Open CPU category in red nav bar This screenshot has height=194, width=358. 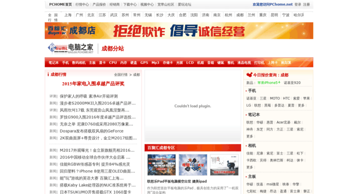(113, 63)
